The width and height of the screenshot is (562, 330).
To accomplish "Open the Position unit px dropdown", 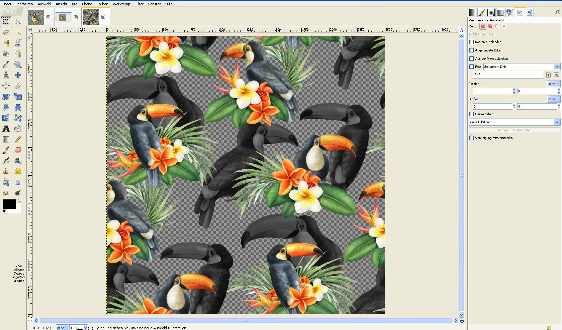I will coord(553,84).
